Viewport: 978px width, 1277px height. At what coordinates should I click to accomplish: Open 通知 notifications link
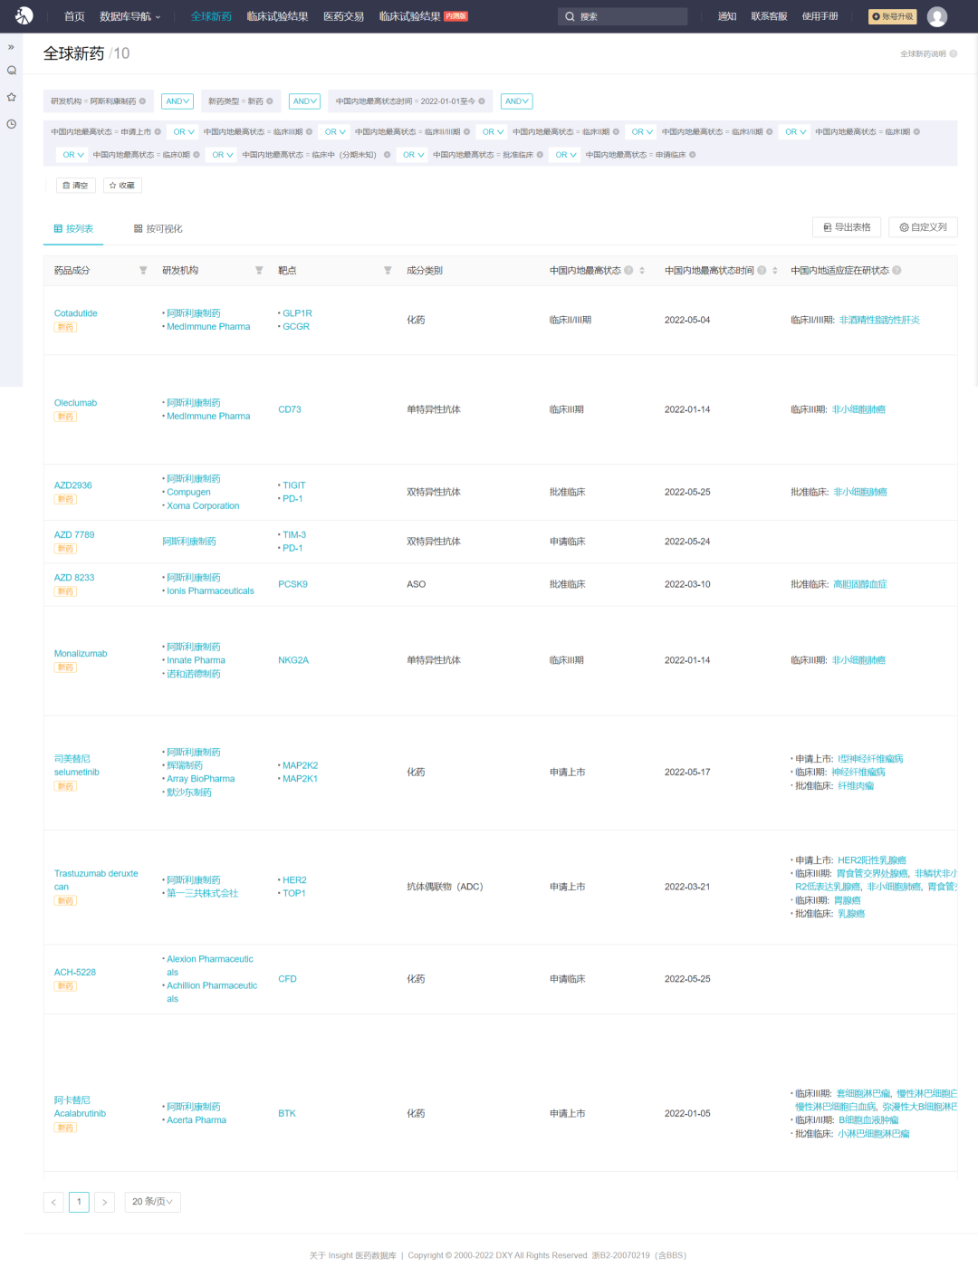pyautogui.click(x=727, y=16)
